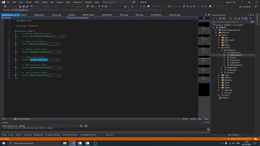260x146 pixels.
Task: Pause debugging with Break All icon
Action: (99, 6)
